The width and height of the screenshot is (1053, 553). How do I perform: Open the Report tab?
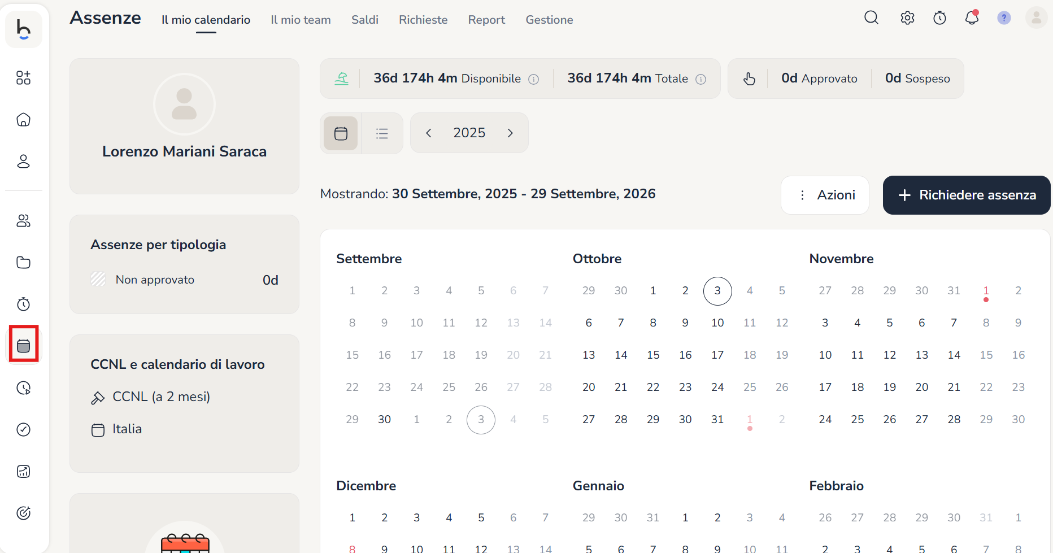[x=486, y=20]
